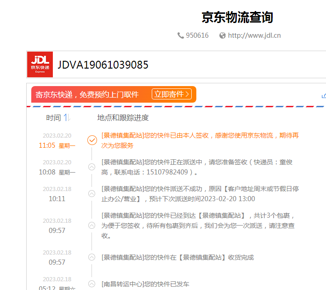Click the share icon at banner's right edge
This screenshot has height=290, width=326.
pyautogui.click(x=324, y=96)
